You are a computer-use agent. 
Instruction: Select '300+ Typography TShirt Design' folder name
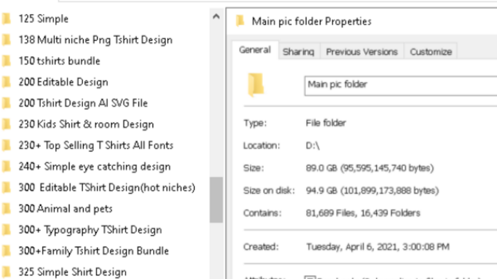pos(90,230)
